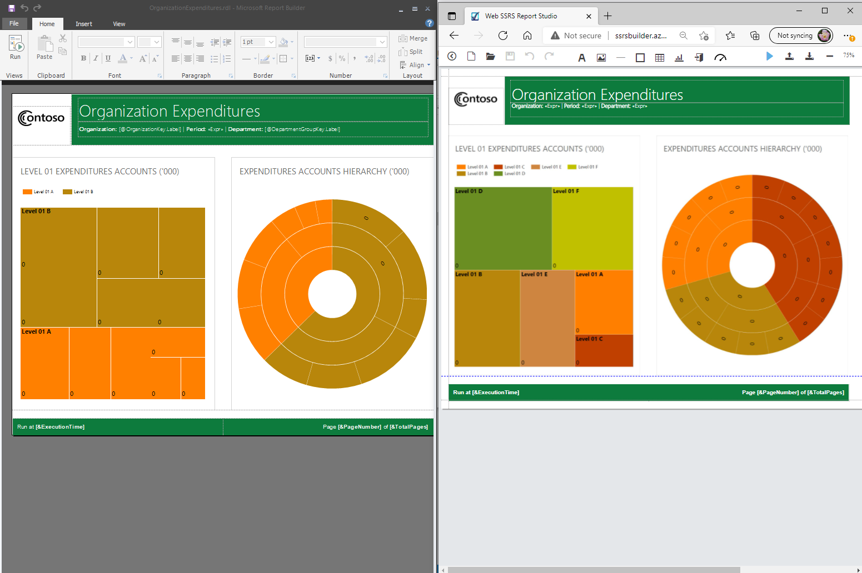The width and height of the screenshot is (862, 573).
Task: Insert a gauge in Web SSRS Studio
Action: tap(720, 58)
